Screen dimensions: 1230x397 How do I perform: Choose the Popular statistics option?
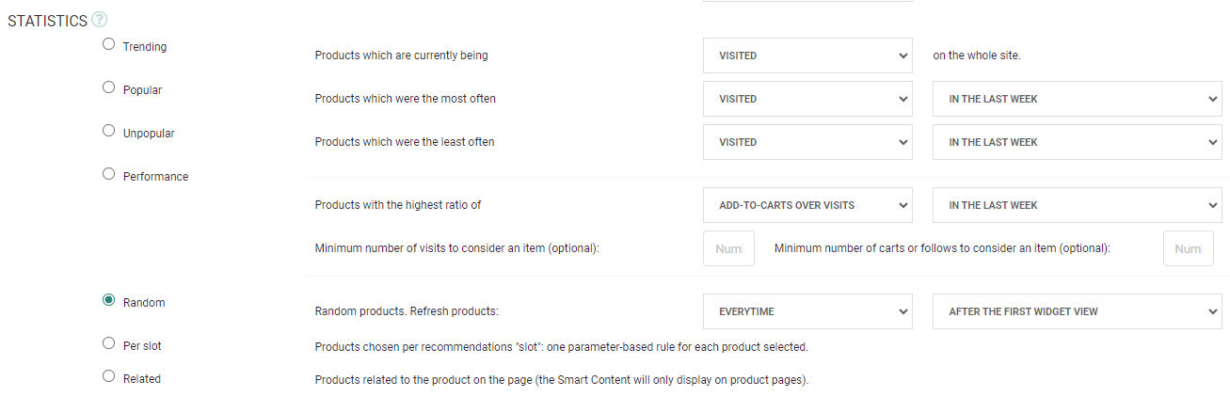coord(109,87)
